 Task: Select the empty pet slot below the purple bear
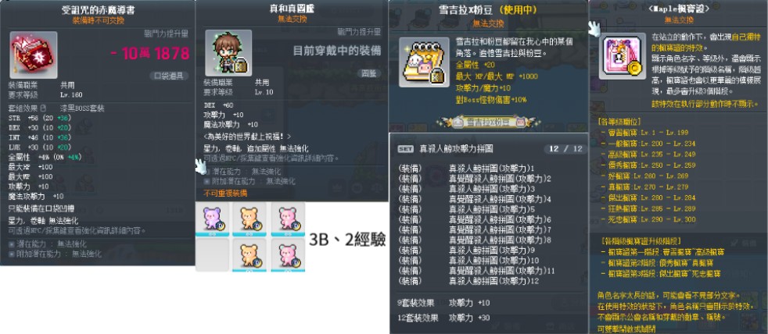[212, 254]
